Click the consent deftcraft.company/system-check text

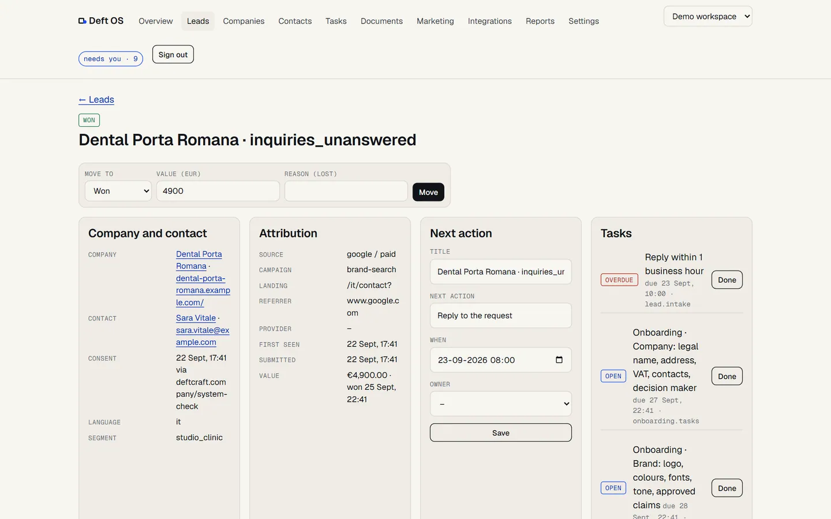click(201, 394)
